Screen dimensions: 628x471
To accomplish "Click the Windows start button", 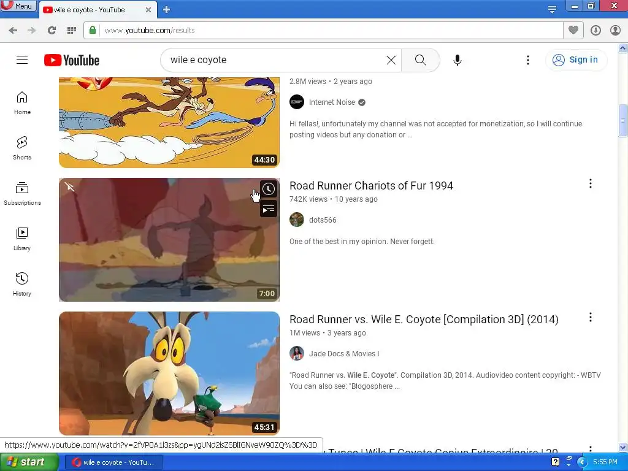I will (x=29, y=462).
